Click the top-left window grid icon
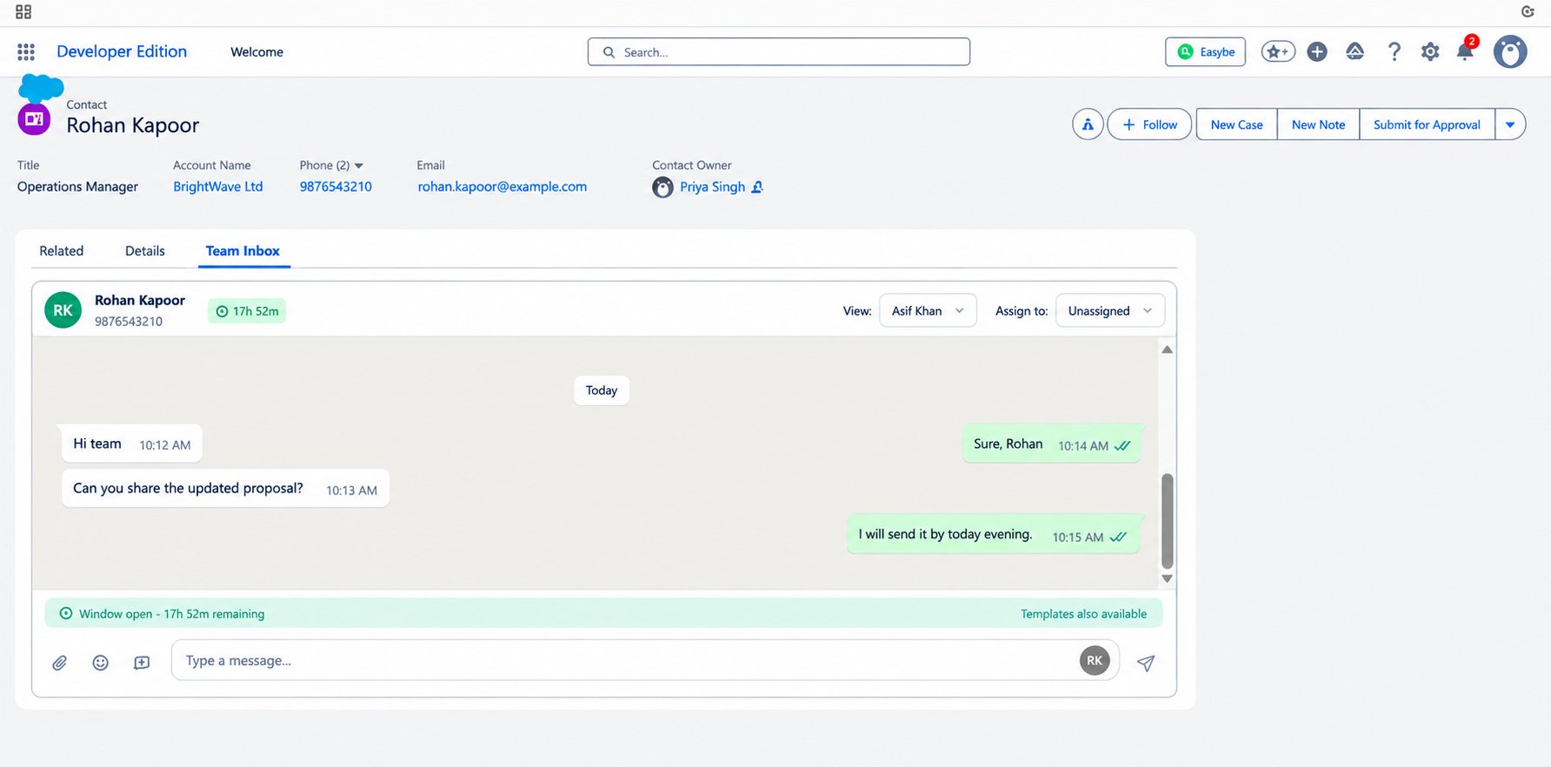Image resolution: width=1551 pixels, height=767 pixels. (x=23, y=12)
